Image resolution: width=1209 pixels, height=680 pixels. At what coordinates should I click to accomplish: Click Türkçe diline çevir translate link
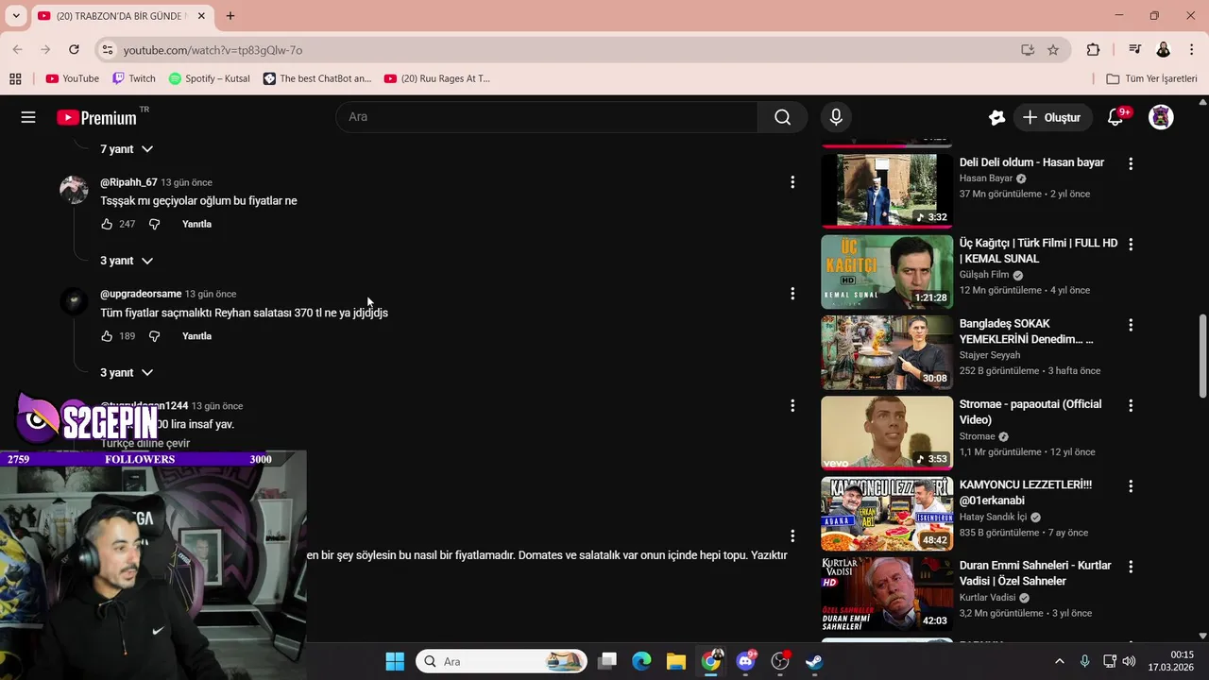(x=145, y=444)
